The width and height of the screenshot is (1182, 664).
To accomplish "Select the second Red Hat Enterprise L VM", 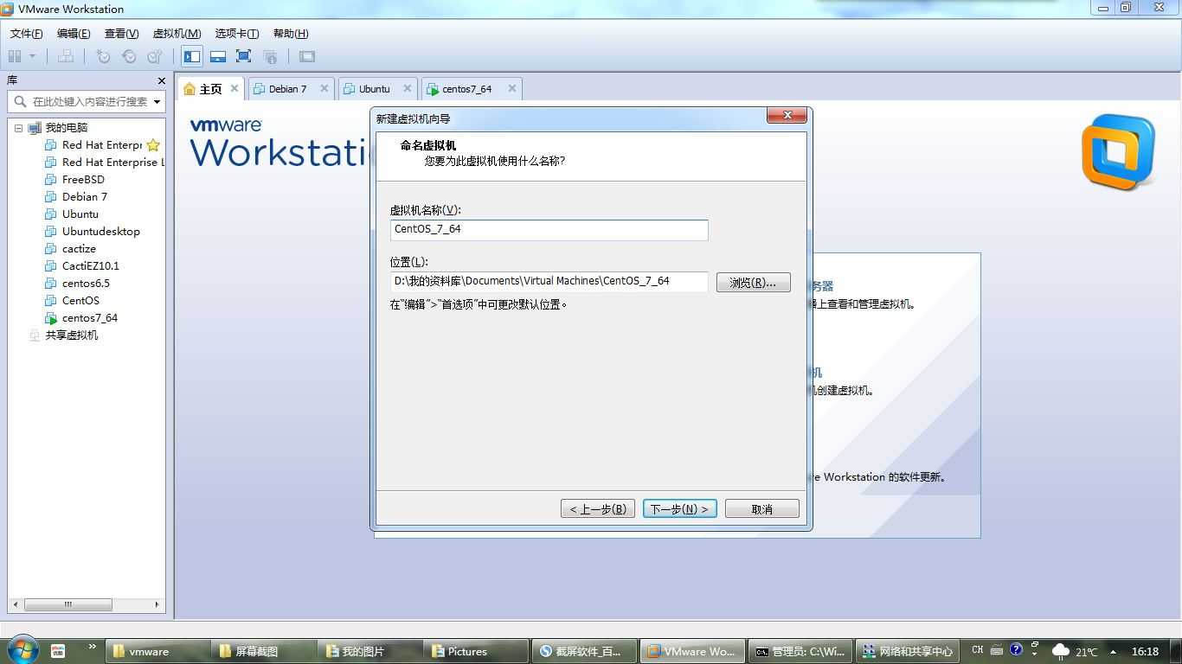I will (x=112, y=163).
